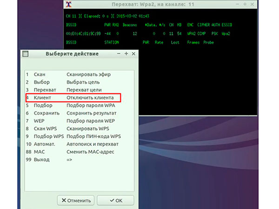The image size is (279, 209).
Task: Close the Выберите действие dialog
Action: click(x=133, y=54)
